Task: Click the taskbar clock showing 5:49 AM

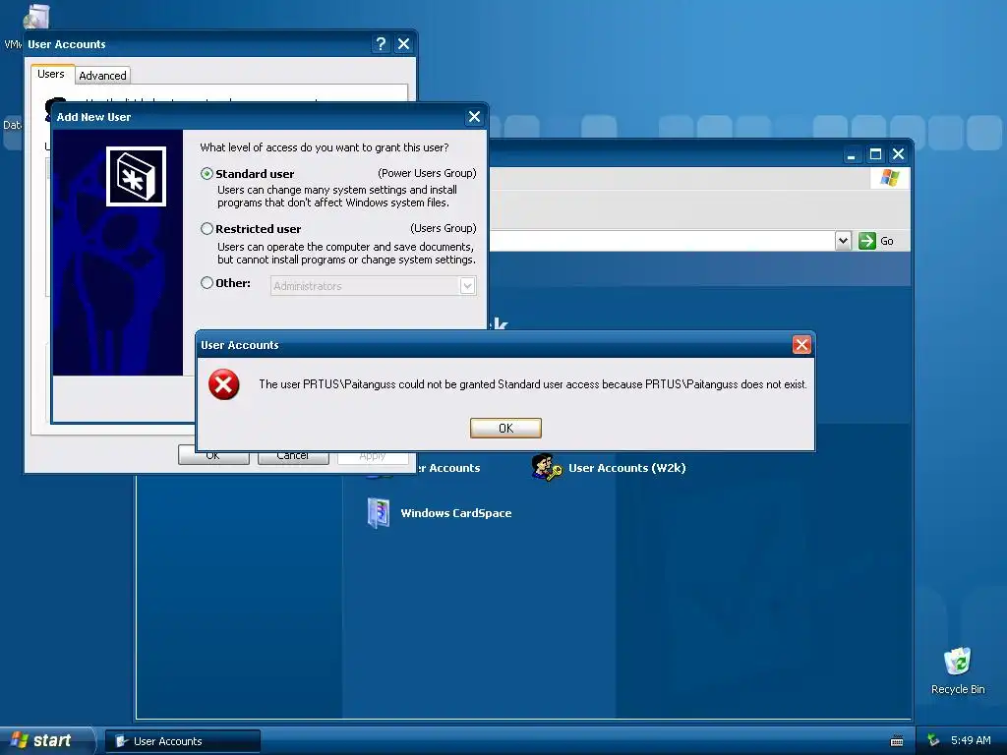Action: (x=971, y=740)
